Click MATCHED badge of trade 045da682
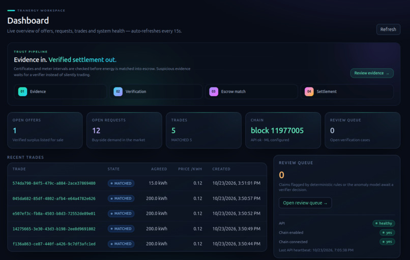 [121, 198]
